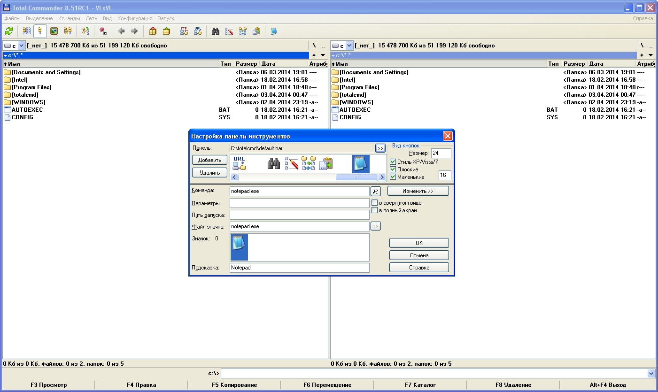658x392 pixels.
Task: Click >> button next to Панель path
Action: (x=380, y=148)
